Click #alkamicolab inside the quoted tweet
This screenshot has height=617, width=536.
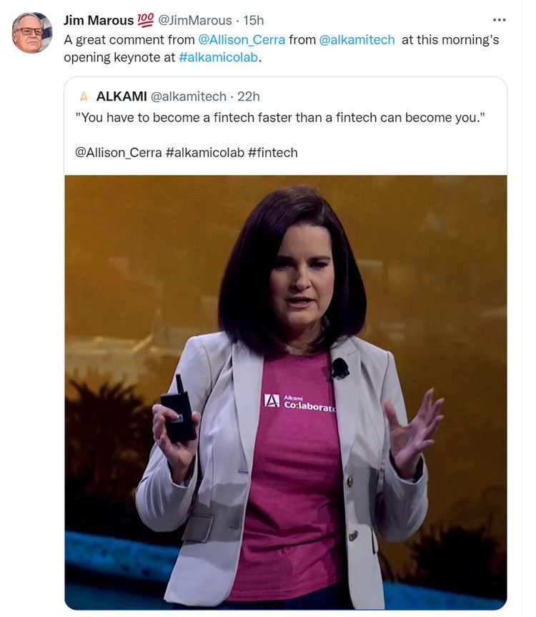[205, 153]
